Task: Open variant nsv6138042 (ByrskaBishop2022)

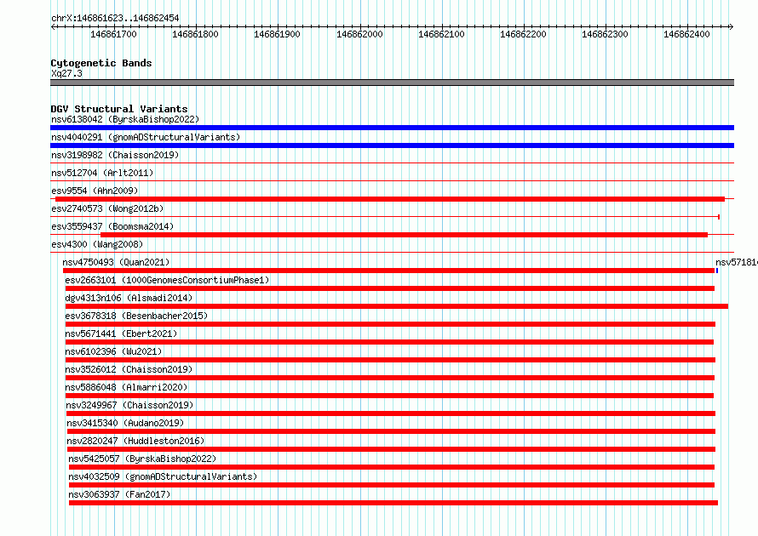Action: click(x=125, y=119)
